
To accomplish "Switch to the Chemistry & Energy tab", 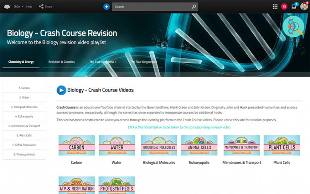I will 21,62.
